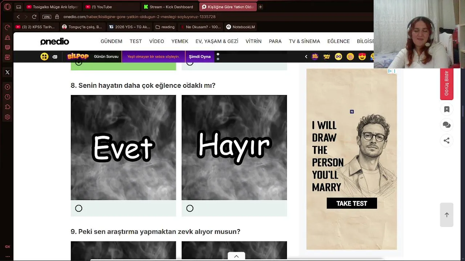The image size is (465, 261).
Task: Go back with the browser back arrow
Action: 18,17
